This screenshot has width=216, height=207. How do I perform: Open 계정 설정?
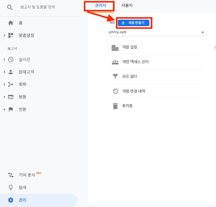(x=130, y=47)
